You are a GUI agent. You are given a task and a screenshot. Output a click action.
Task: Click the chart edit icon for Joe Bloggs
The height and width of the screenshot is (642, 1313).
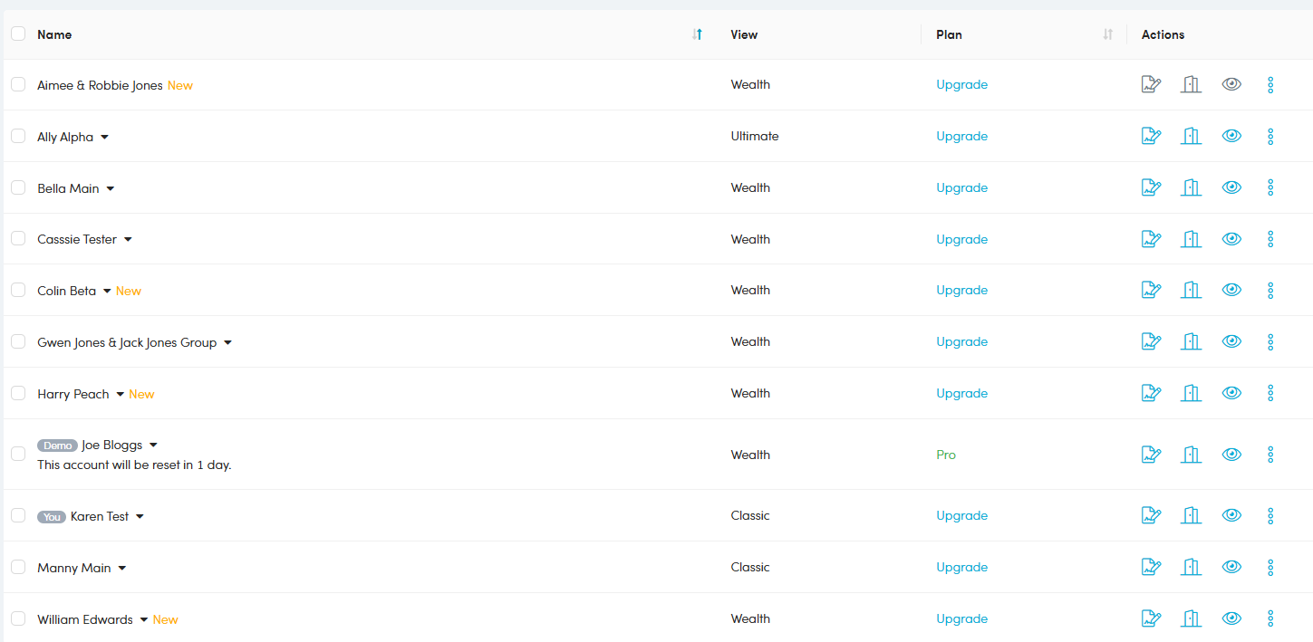(1151, 455)
